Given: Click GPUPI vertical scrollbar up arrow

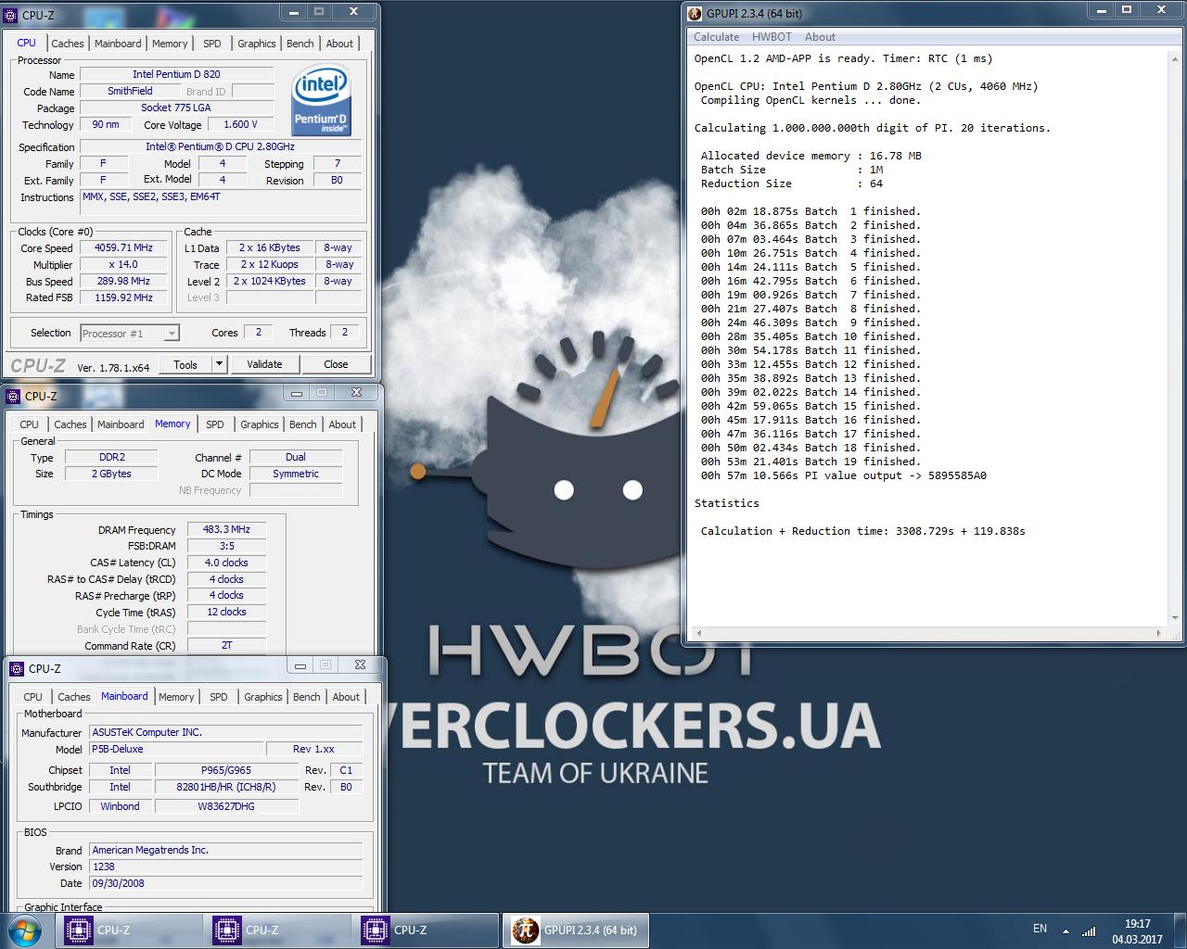Looking at the screenshot, I should coord(1175,57).
